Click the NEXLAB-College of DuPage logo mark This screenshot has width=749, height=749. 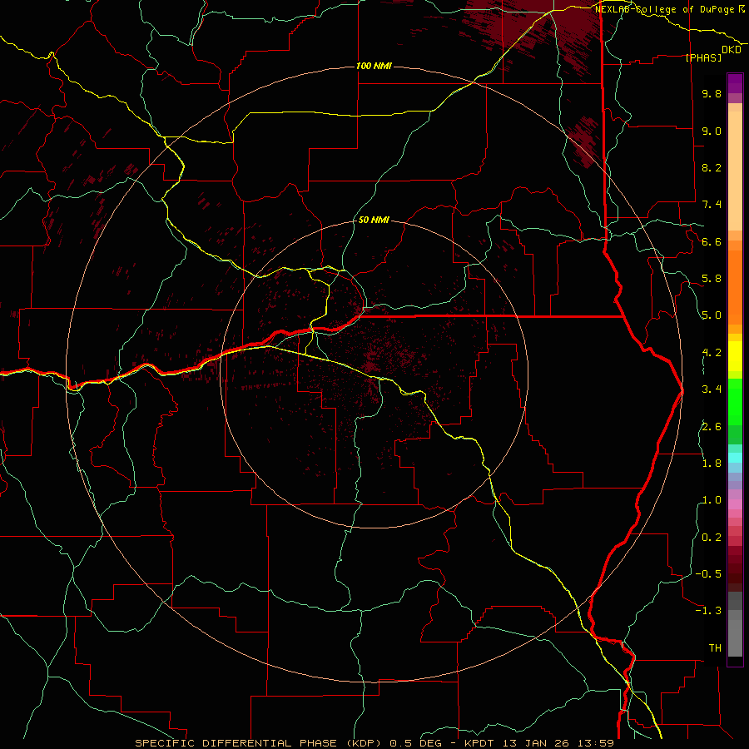(x=742, y=9)
